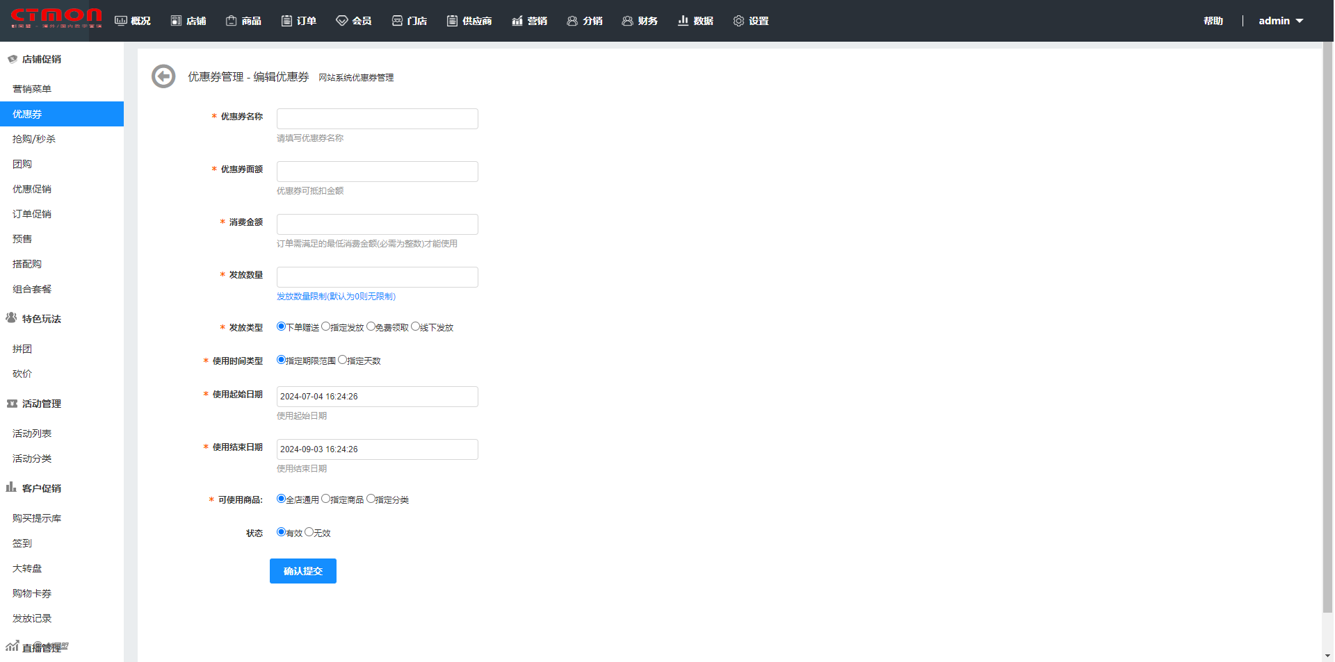Set status to 无效
This screenshot has height=662, width=1335.
click(309, 532)
